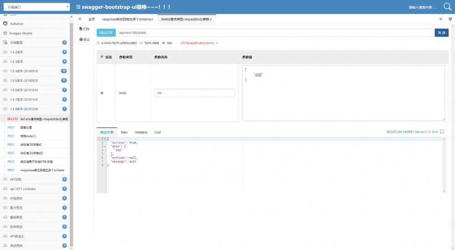
Task: Open the 文档 side tab
Action: (x=85, y=29)
